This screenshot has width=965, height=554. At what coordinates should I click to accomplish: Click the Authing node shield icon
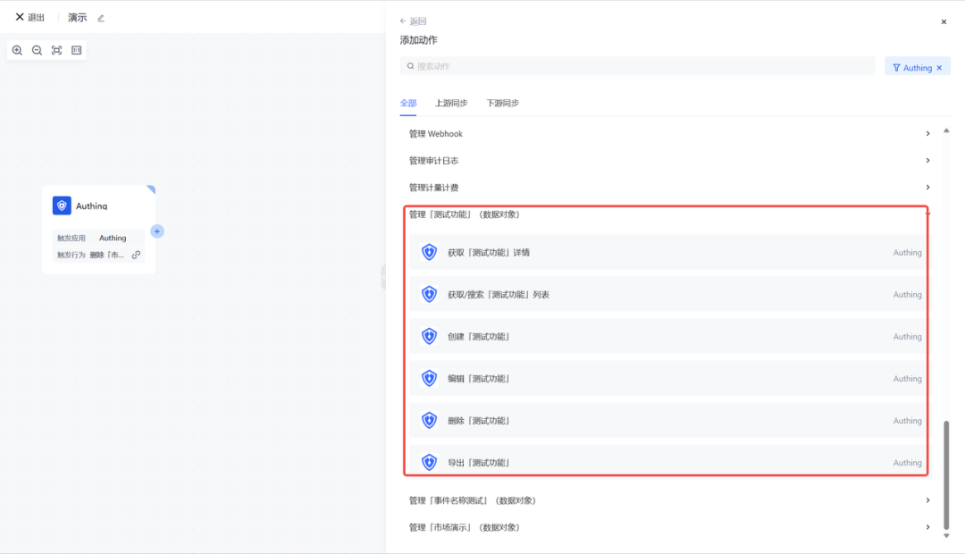coord(62,206)
